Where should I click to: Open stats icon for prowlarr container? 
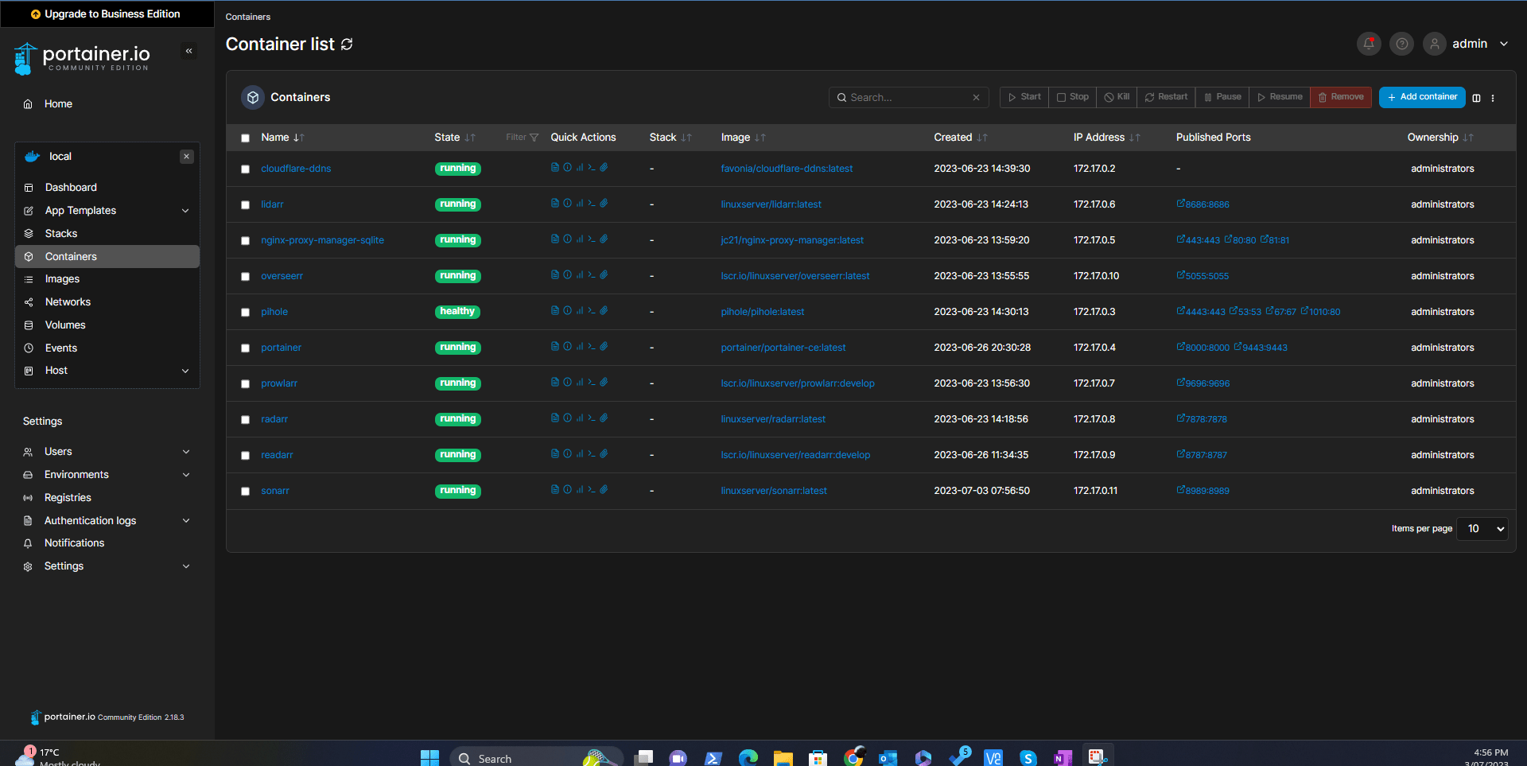(x=580, y=383)
